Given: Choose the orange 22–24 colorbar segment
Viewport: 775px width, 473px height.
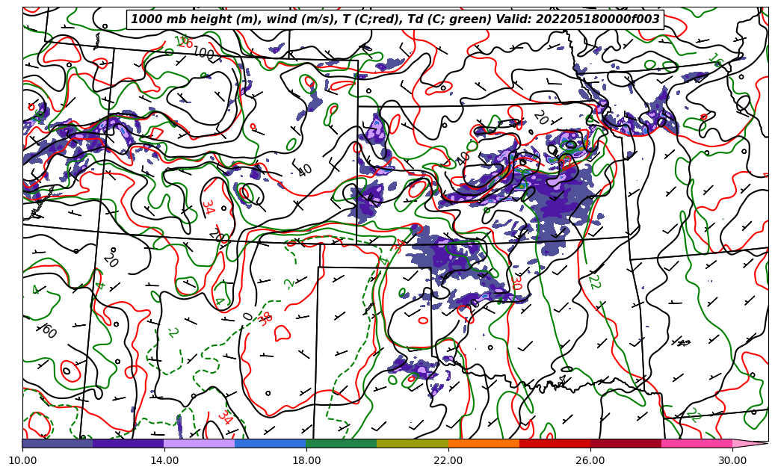Looking at the screenshot, I should [484, 443].
